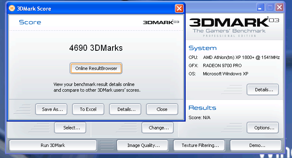Screen dimensions: 292x158
Task: Click the 'Results' section heading
Action: pyautogui.click(x=202, y=108)
